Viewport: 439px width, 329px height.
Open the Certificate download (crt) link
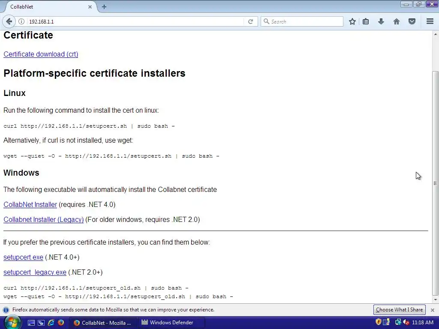[41, 54]
